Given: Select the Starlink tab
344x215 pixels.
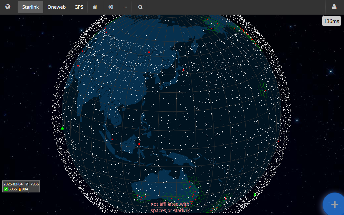Looking at the screenshot, I should (x=31, y=7).
